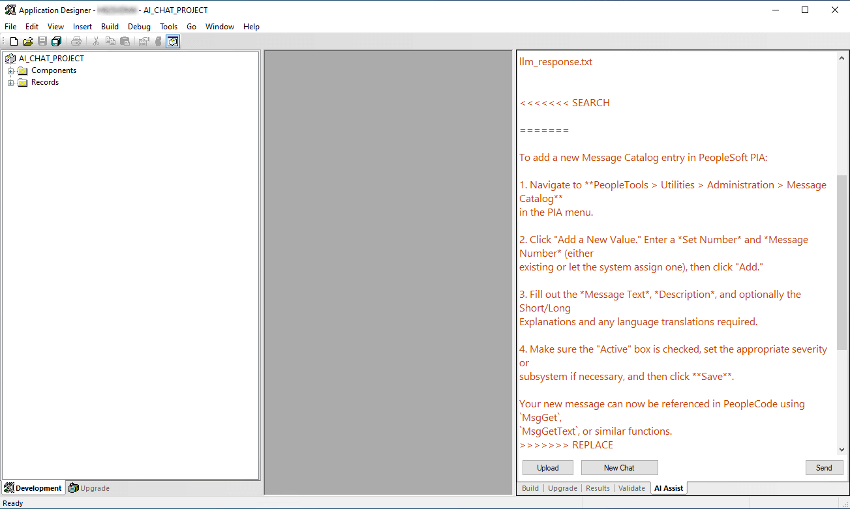
Task: Open the Go menu
Action: click(x=191, y=27)
